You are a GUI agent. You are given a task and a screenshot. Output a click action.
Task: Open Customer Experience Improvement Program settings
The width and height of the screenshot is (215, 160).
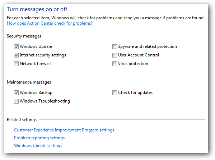pyautogui.click(x=64, y=130)
